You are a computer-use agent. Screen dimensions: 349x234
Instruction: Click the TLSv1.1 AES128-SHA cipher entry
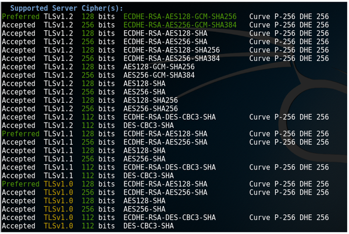tap(143, 150)
